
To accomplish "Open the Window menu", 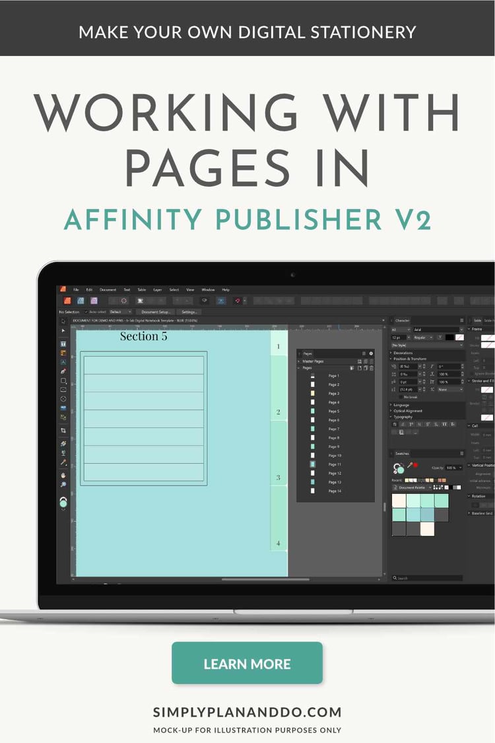I will point(208,289).
